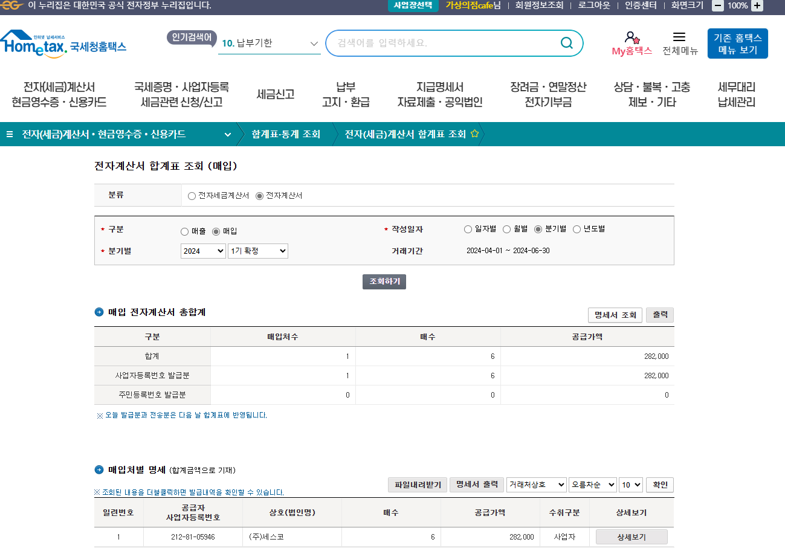The image size is (785, 548).
Task: Expand the 거래처상호 sort field dropdown
Action: (x=536, y=485)
